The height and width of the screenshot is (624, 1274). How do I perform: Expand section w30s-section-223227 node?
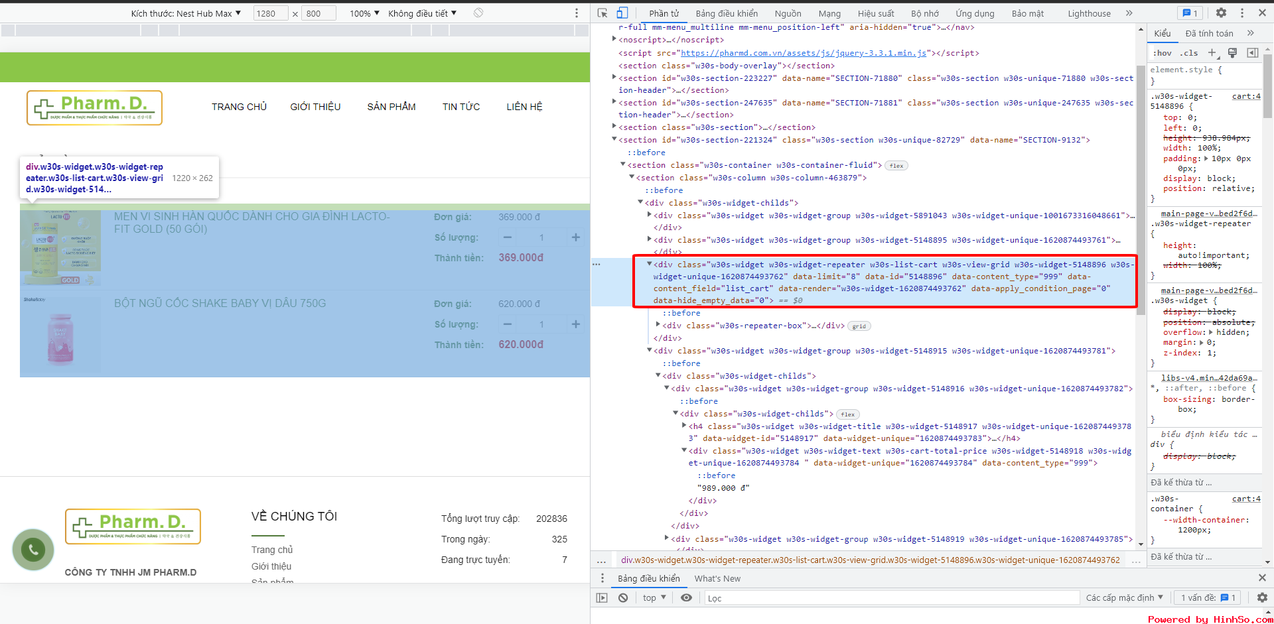tap(614, 77)
